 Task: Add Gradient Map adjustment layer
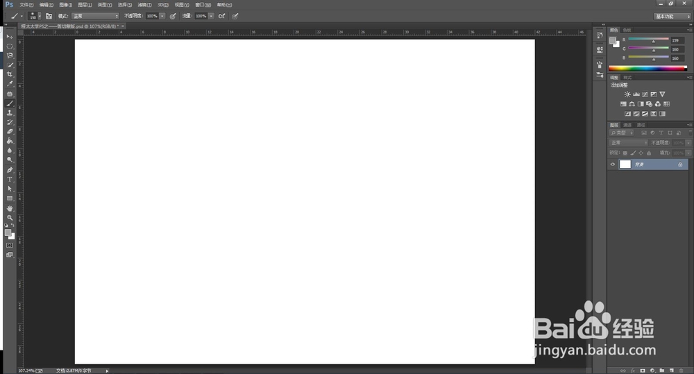click(662, 114)
